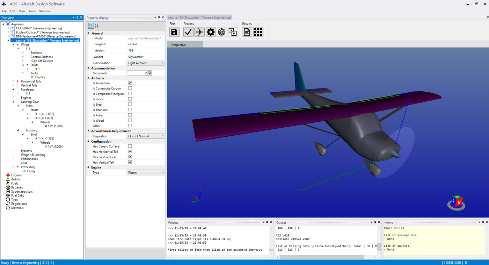489x265 pixels.
Task: Open the grid table icon in Results
Action: tap(258, 32)
